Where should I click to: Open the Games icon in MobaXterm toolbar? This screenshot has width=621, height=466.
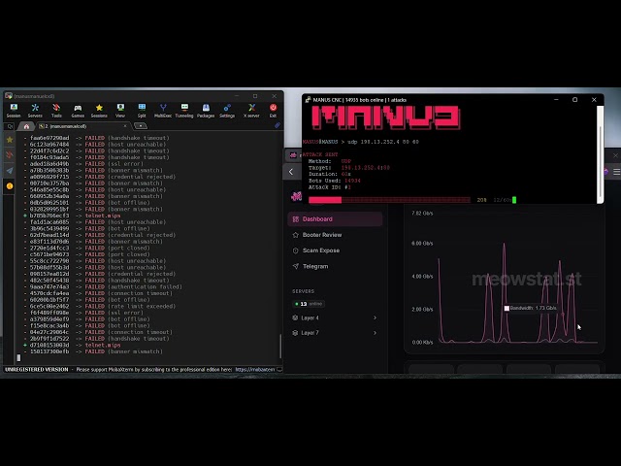78,110
